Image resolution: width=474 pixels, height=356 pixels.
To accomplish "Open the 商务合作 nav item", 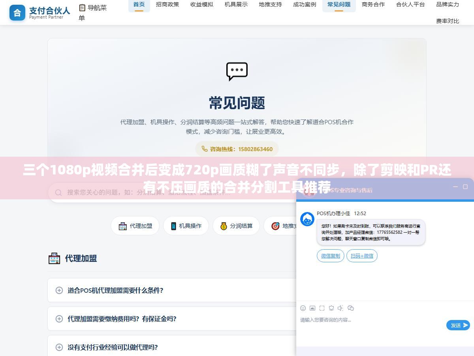I will 373,5.
